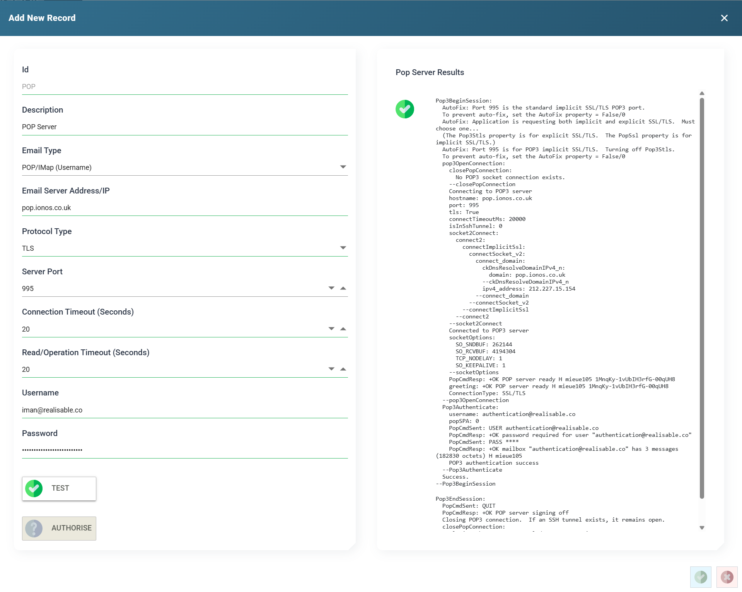Click 'port: 995' log line
Viewport: 742px width, 592px height.
click(x=464, y=205)
